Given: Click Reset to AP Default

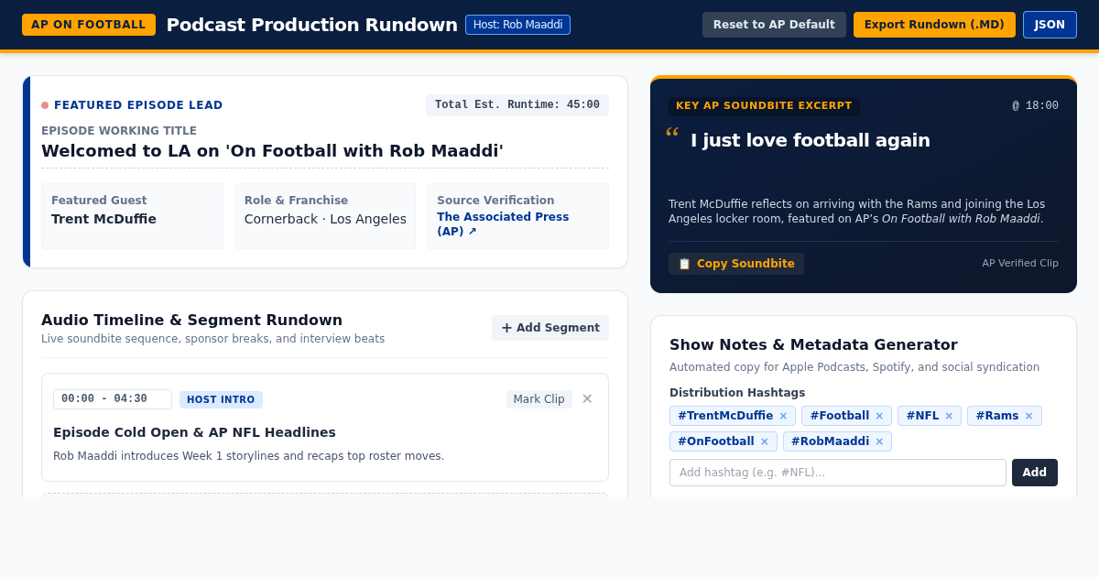Looking at the screenshot, I should click(774, 25).
